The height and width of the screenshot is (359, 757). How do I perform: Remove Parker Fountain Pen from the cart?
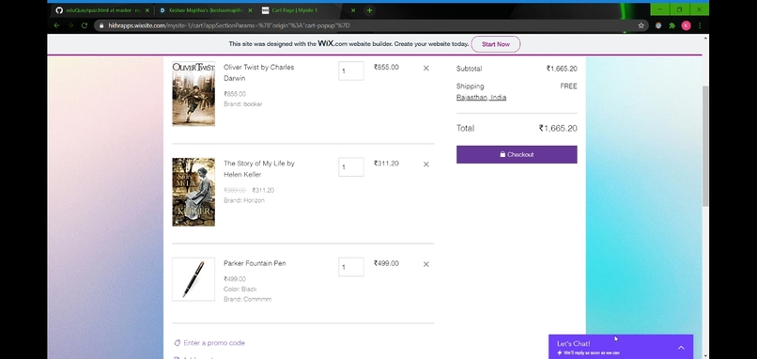(x=425, y=264)
